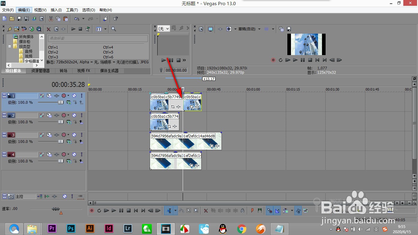Click the Split Screen View icon in preview
Screen dimensions: 418x235
point(229,29)
